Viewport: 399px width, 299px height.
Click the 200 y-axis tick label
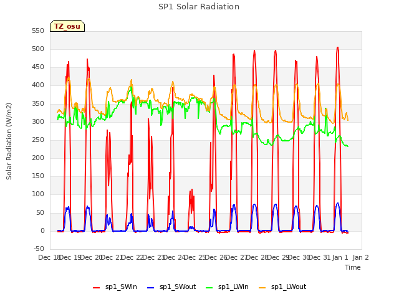tap(38, 158)
